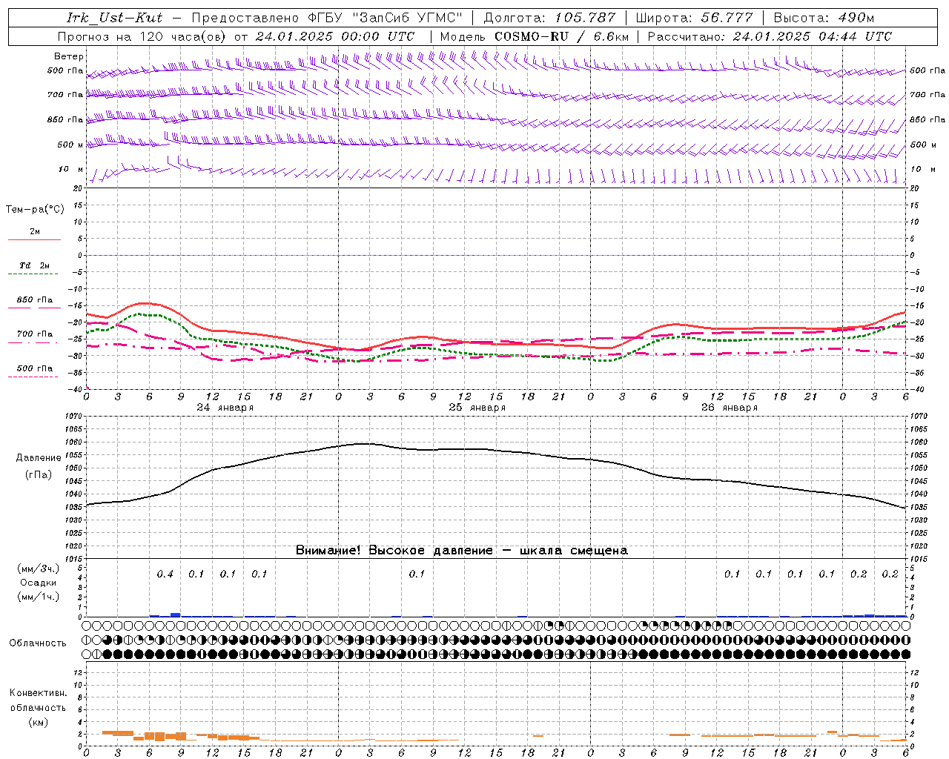Click the computed time Рассчитано: 24.01.2025 04:44 UTC
Viewport: 949px width, 759px height.
[x=770, y=36]
